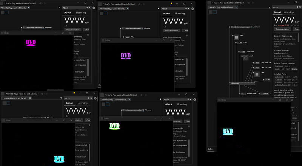This screenshot has height=166, width=302.
Task: Pin the About panel in the 7.1 window
Action: click(87, 8)
